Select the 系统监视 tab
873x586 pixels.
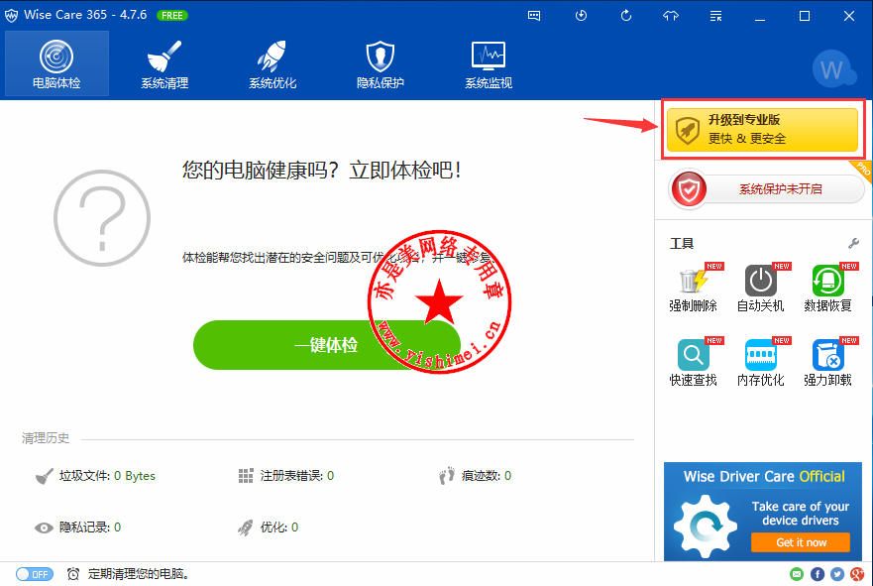pyautogui.click(x=489, y=63)
